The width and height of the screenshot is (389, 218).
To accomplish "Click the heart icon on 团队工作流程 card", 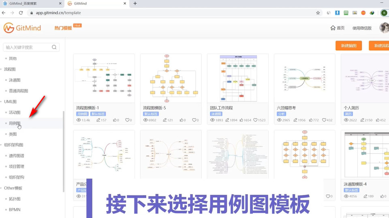I will [x=255, y=120].
